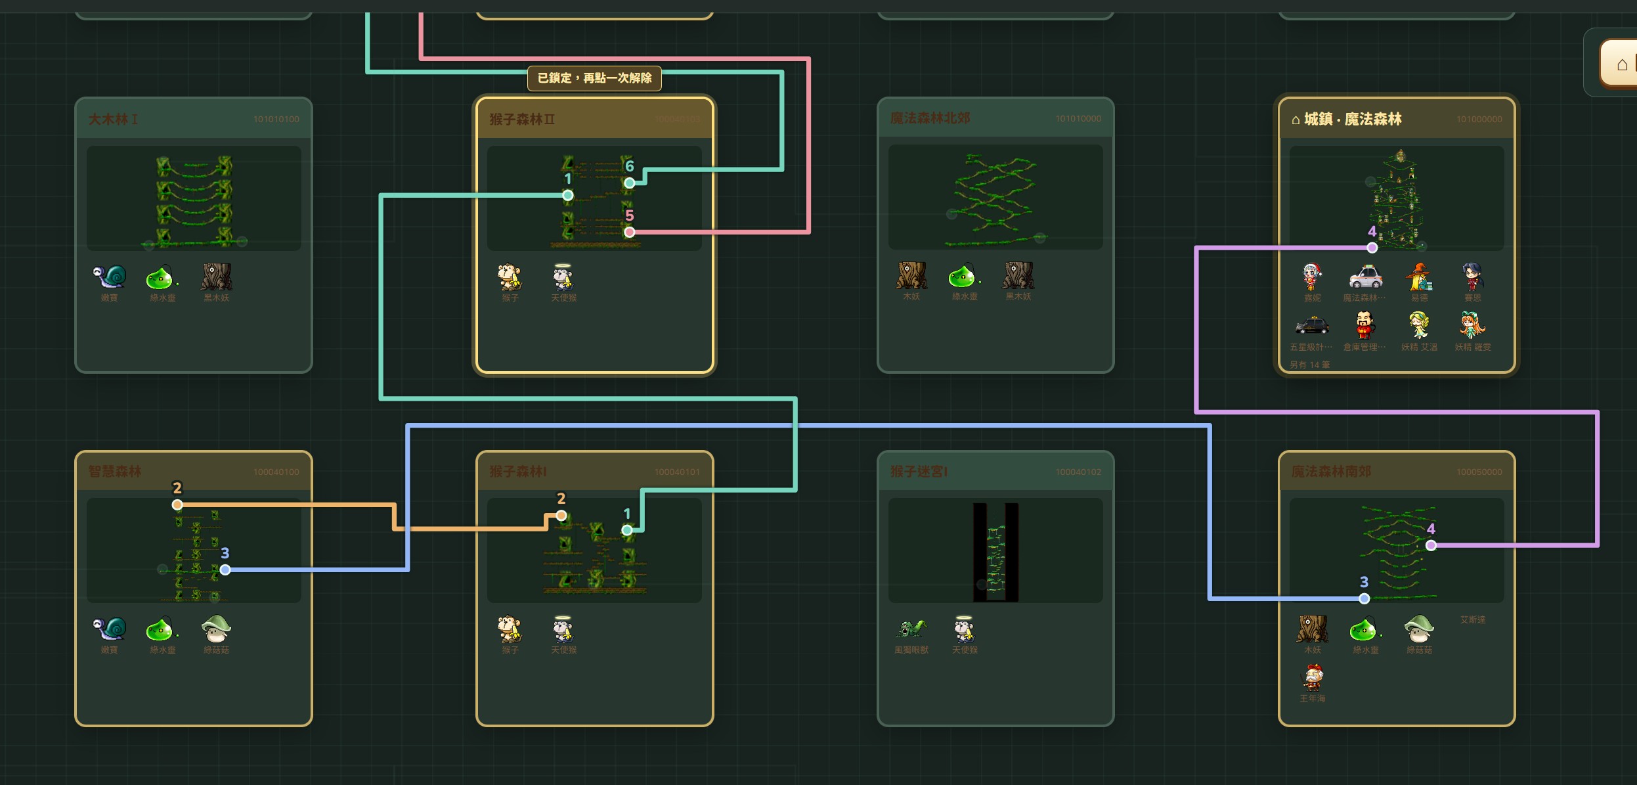Select orange portal node 2 in 猴子森林I
Viewport: 1637px width, 785px height.
click(x=561, y=516)
